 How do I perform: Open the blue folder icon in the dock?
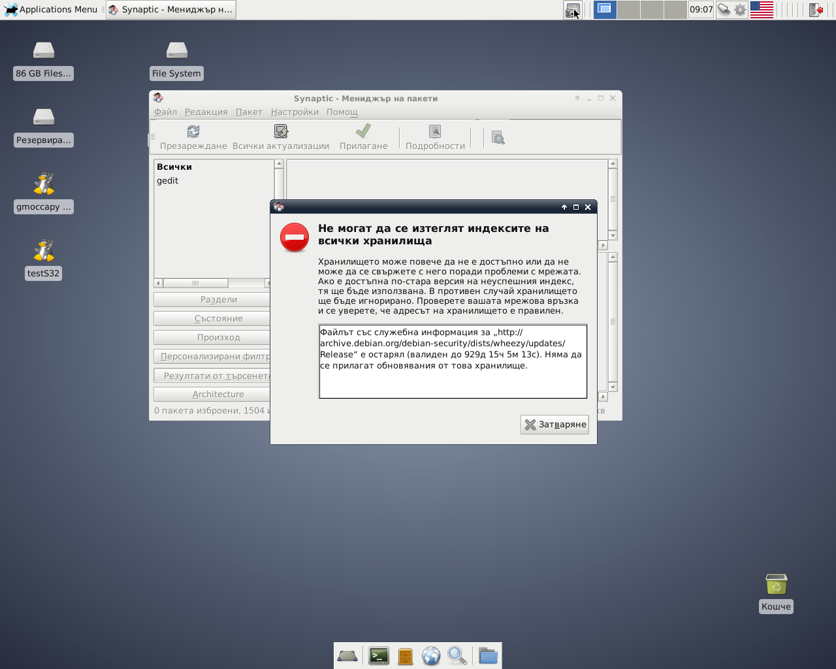[488, 655]
